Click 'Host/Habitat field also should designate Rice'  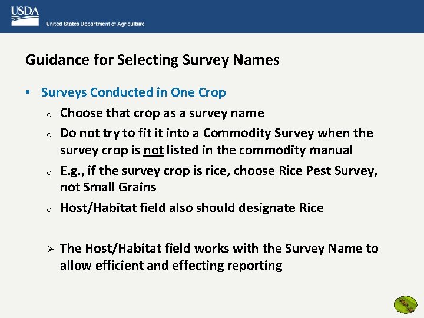(192, 208)
